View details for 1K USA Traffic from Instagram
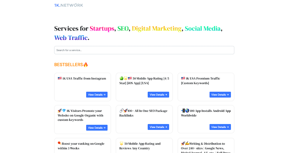 pos(97,95)
